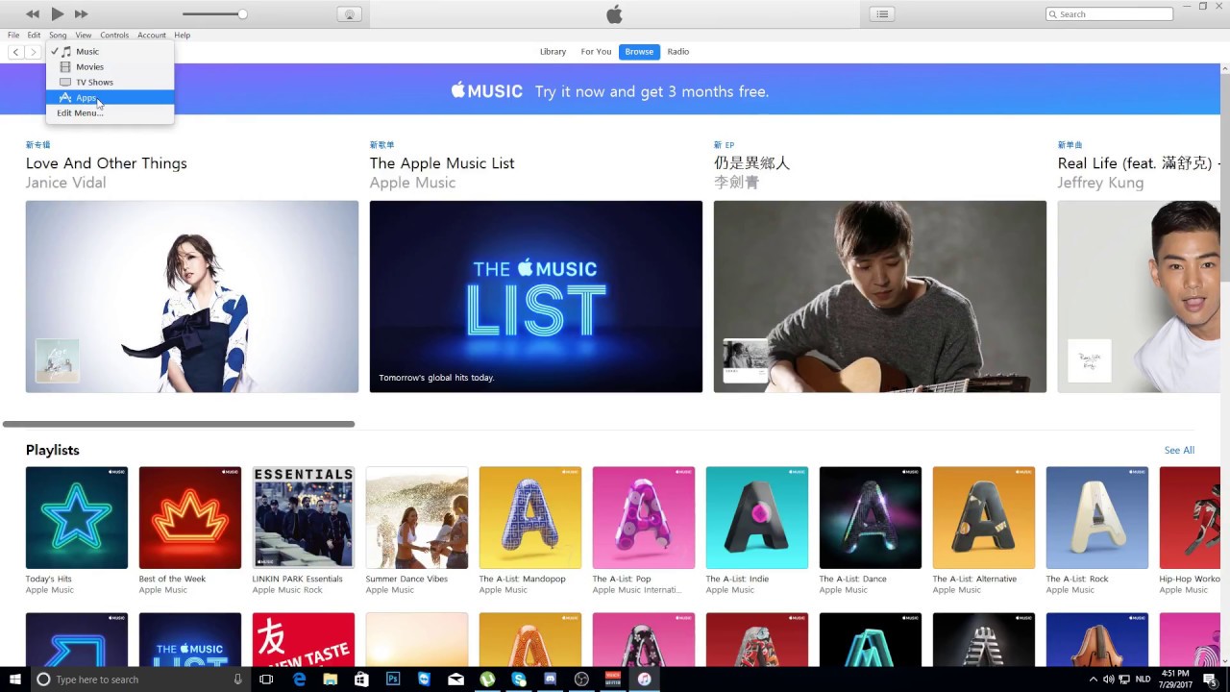
Task: Click the iTunes icon on the taskbar
Action: click(x=644, y=680)
